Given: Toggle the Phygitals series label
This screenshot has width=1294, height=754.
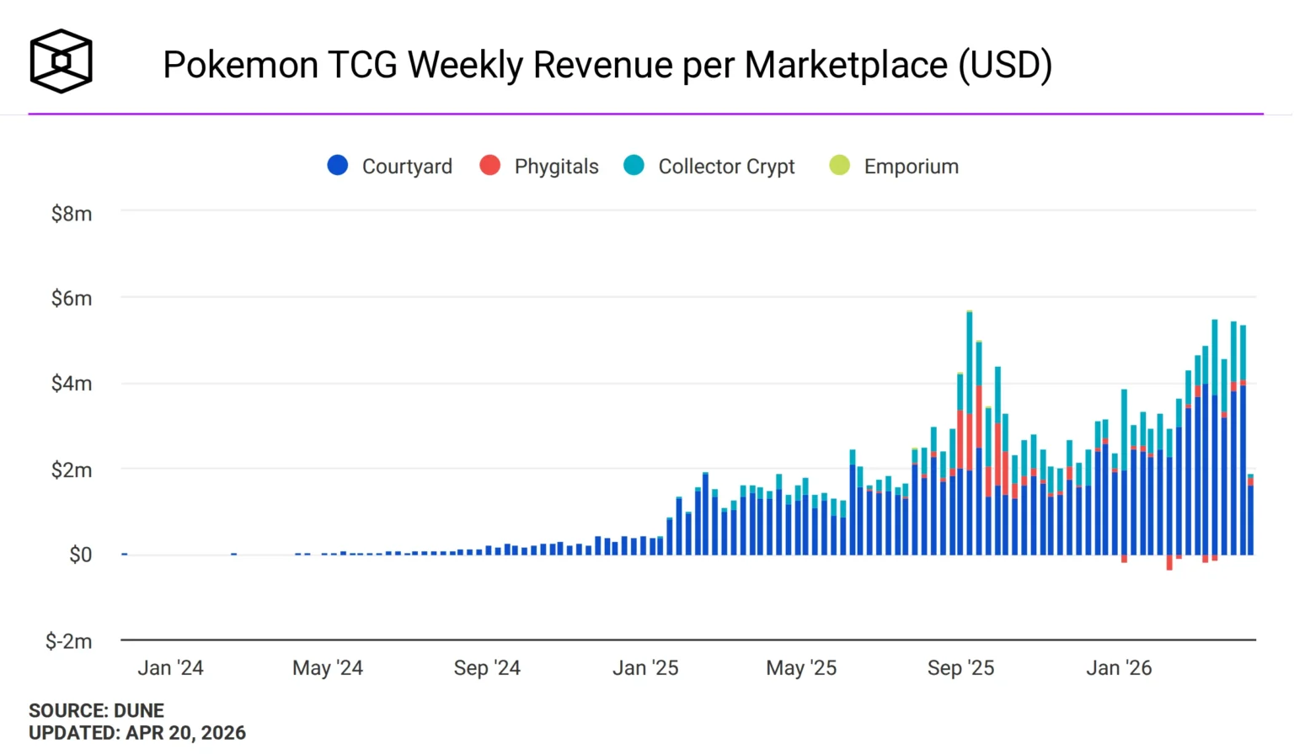Looking at the screenshot, I should coord(556,167).
